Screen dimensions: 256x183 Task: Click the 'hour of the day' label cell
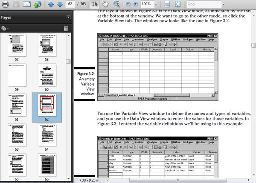[x=176, y=167]
